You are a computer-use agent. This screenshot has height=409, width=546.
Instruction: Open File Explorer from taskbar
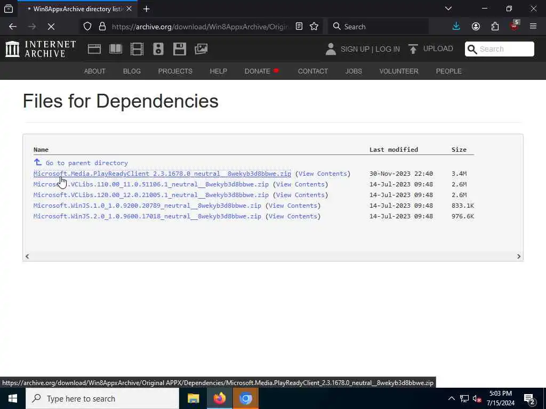[x=193, y=398]
